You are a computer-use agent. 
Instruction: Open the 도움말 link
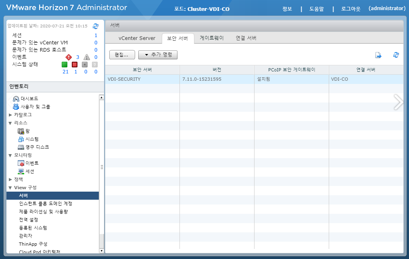316,9
